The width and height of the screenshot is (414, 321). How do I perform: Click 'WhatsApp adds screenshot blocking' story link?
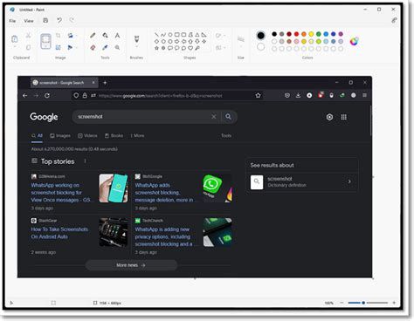(164, 193)
